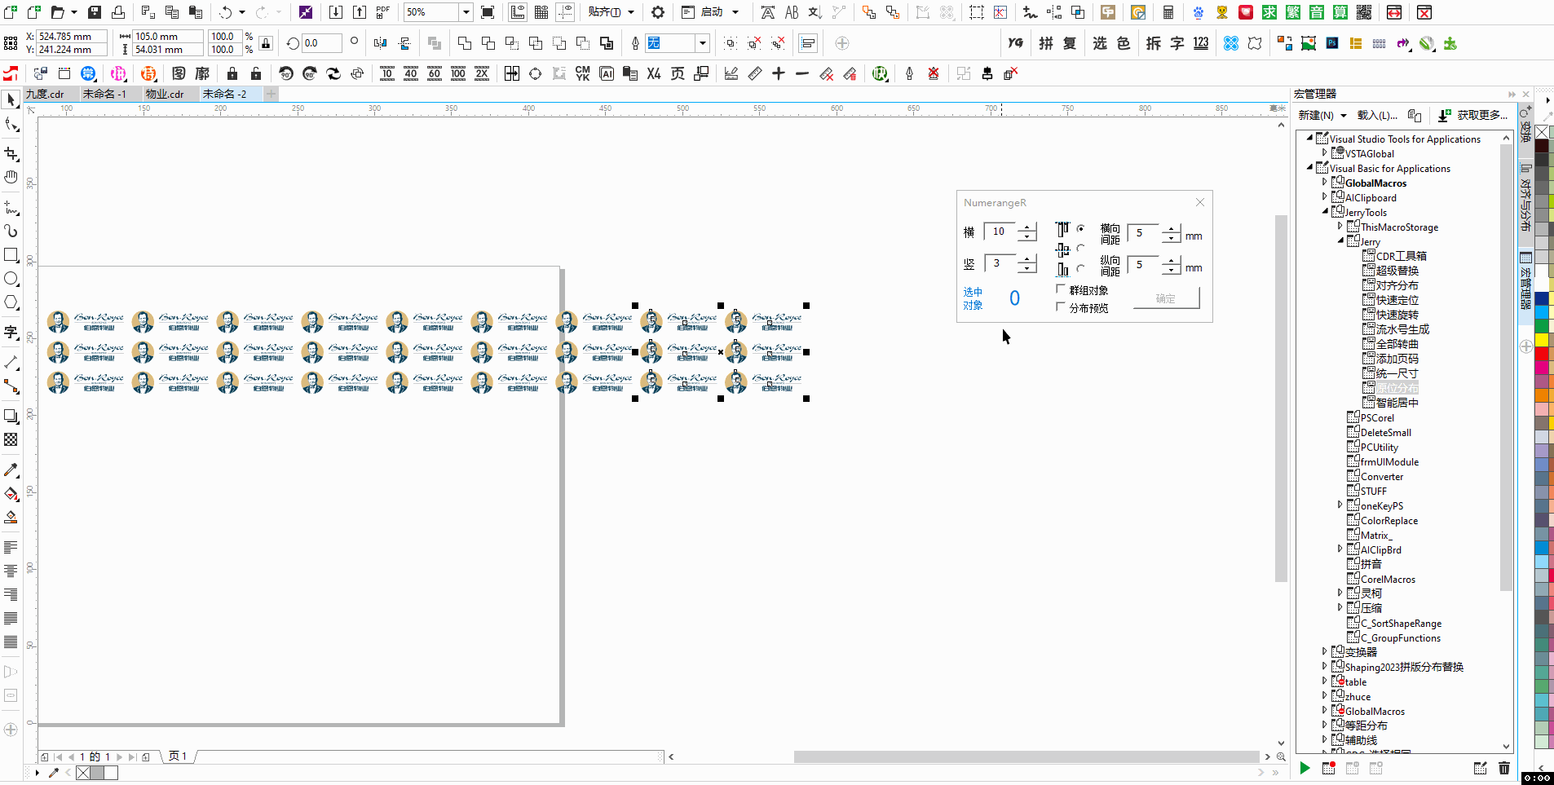Check the 分布预览 checkbox
This screenshot has height=785, width=1554.
(x=1061, y=307)
